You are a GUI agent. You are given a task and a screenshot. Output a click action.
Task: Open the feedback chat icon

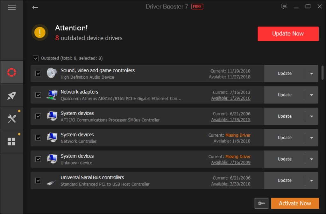click(x=284, y=7)
